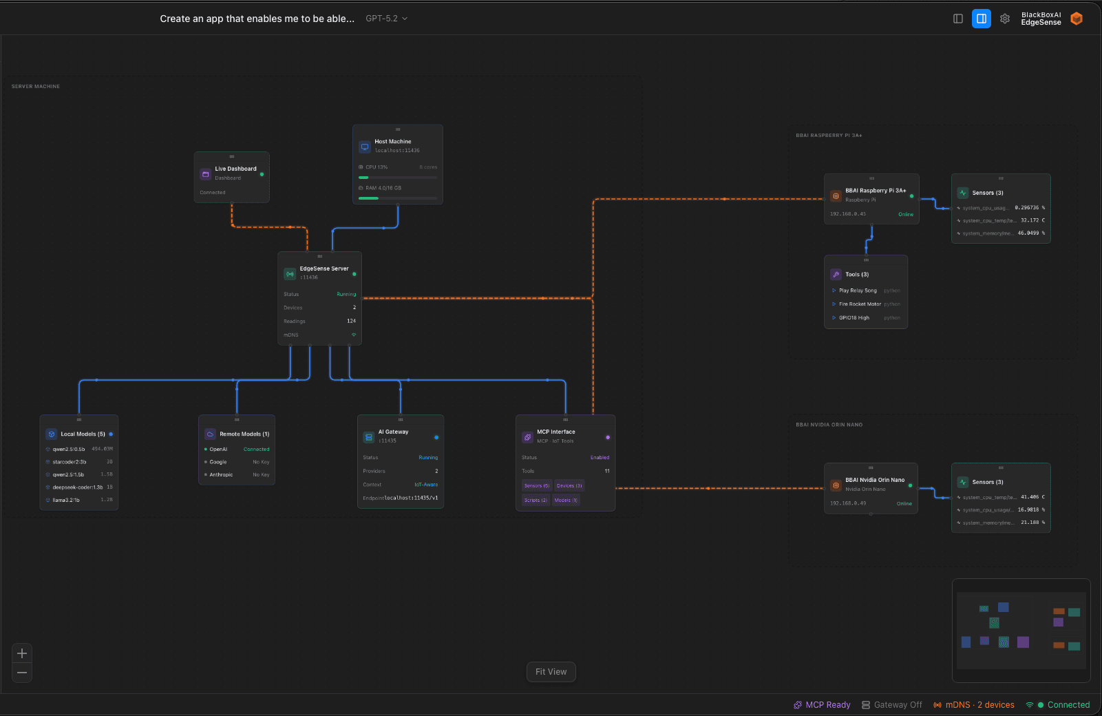The height and width of the screenshot is (716, 1102).
Task: Click the mDNS signal icon in status bar
Action: (937, 704)
